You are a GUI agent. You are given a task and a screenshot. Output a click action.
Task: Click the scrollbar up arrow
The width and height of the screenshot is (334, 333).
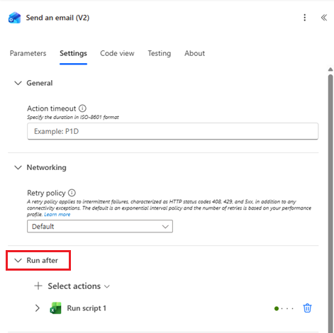tap(330, 69)
